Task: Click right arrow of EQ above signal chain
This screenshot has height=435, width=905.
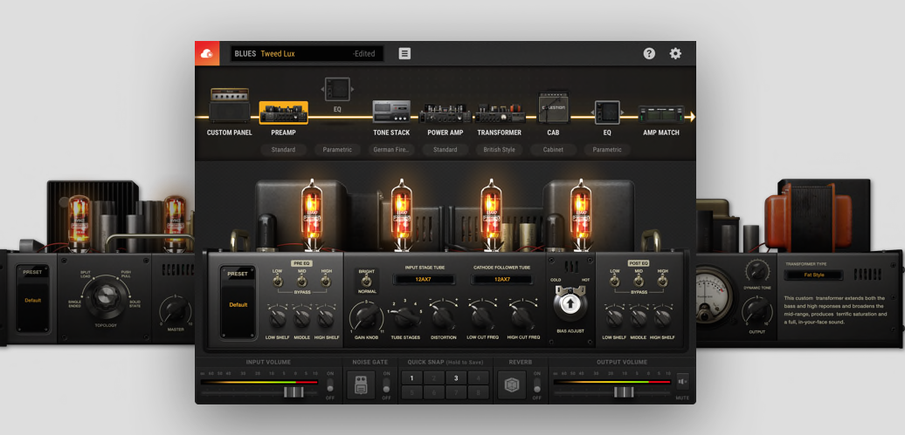Action: (353, 89)
